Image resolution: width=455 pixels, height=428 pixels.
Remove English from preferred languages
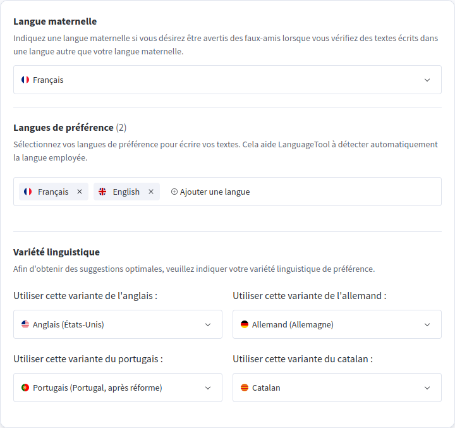(151, 192)
